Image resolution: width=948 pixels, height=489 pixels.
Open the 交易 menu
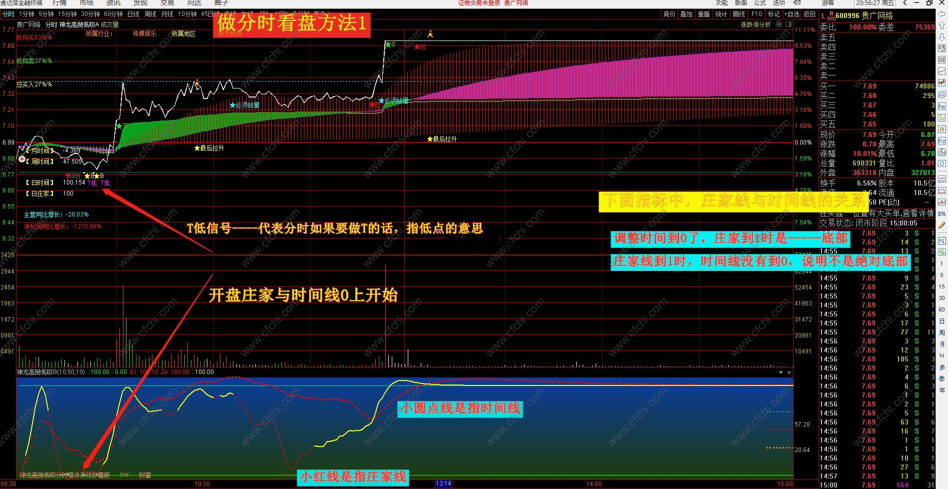pos(167,3)
